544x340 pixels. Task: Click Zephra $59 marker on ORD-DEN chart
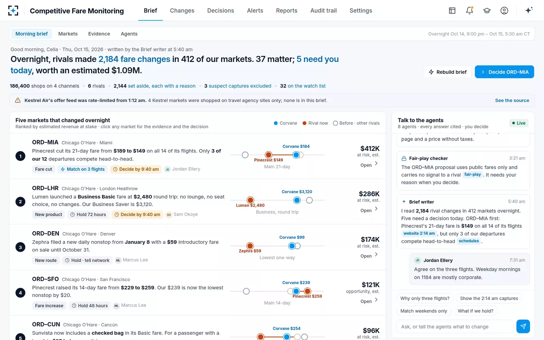point(250,246)
